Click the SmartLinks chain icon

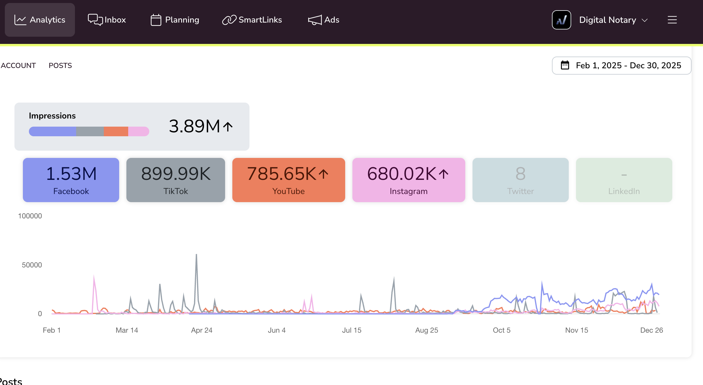coord(229,20)
